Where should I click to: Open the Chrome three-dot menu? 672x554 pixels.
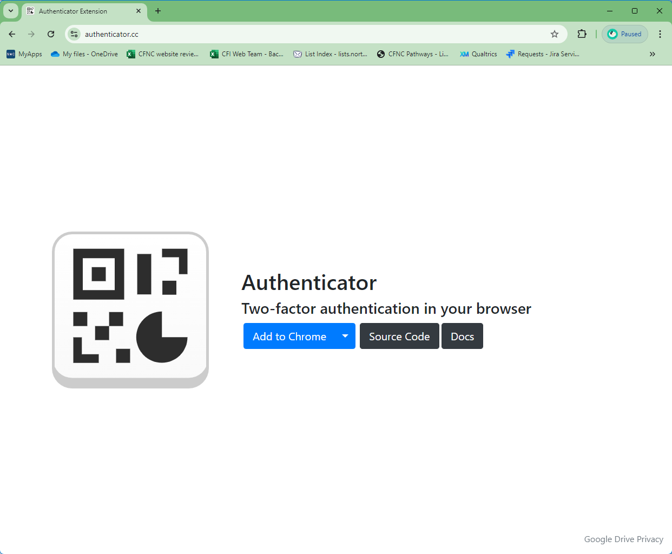[660, 34]
